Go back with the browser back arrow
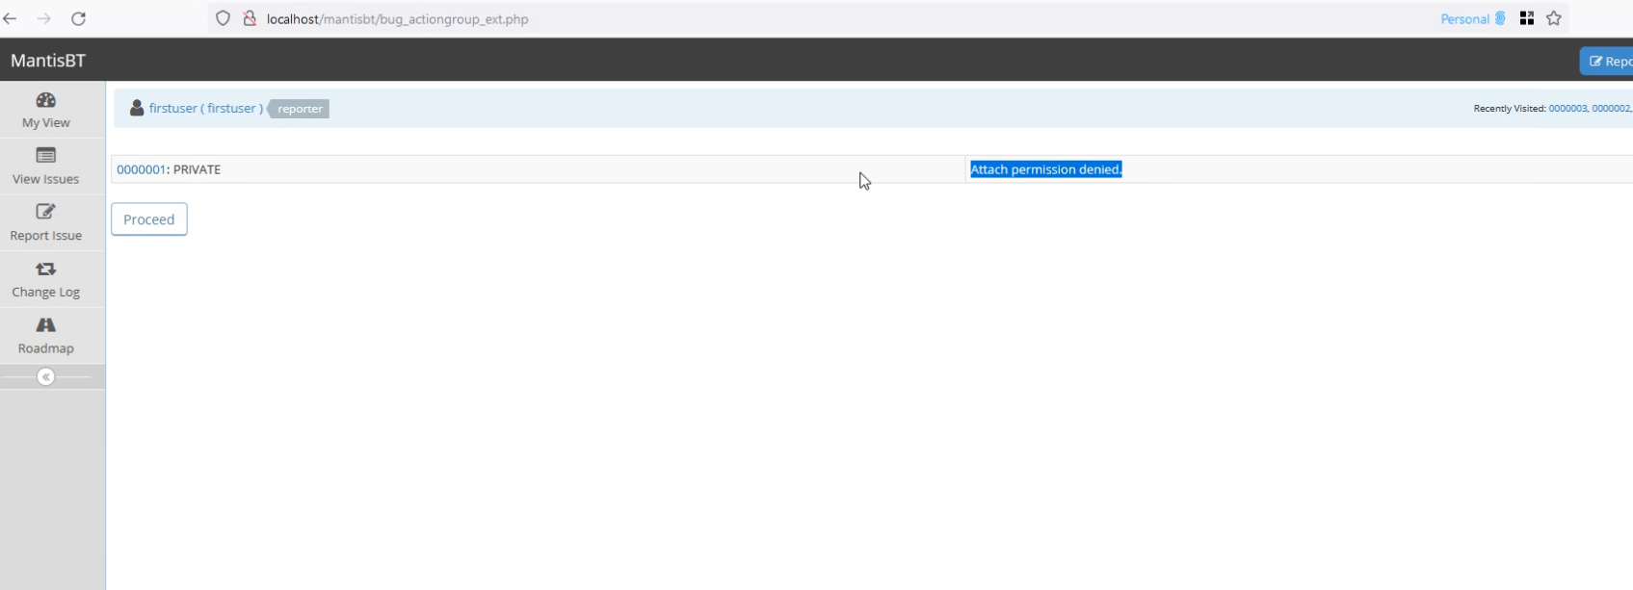This screenshot has height=590, width=1633. pyautogui.click(x=11, y=18)
